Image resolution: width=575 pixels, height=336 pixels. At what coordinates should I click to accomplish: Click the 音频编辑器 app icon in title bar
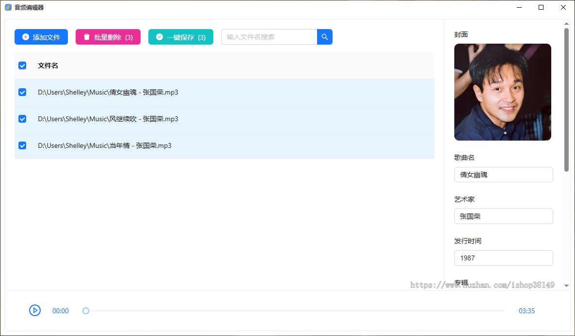(x=8, y=7)
